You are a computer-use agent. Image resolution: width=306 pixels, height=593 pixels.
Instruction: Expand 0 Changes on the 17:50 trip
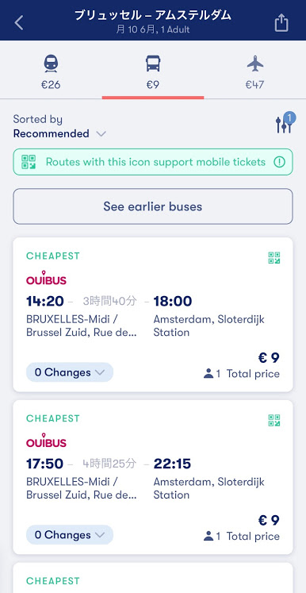point(70,535)
